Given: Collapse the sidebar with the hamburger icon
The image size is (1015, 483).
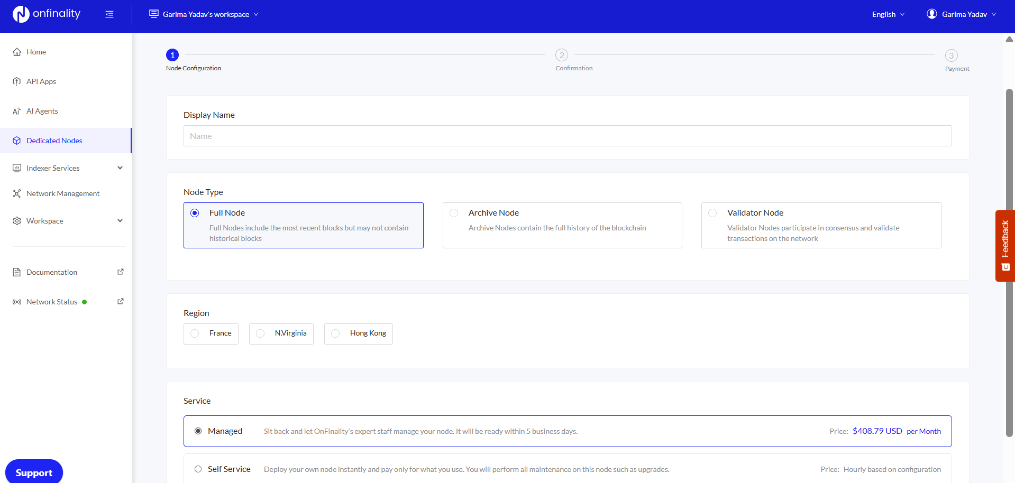Looking at the screenshot, I should (109, 14).
